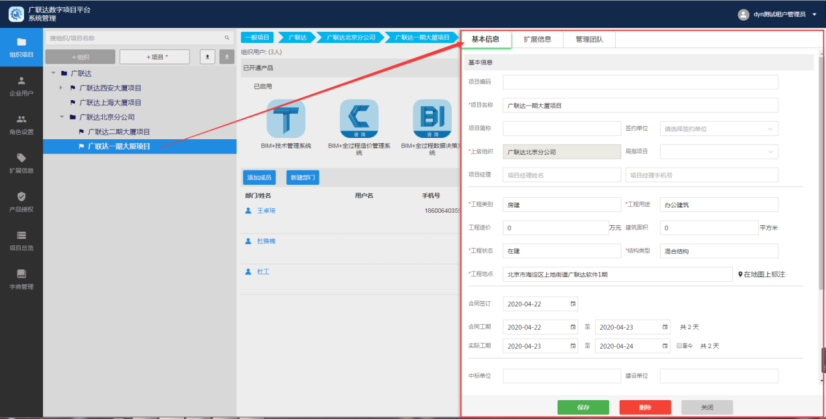The image size is (826, 419).
Task: Open the BIM+技术管理系统 product icon
Action: (286, 118)
